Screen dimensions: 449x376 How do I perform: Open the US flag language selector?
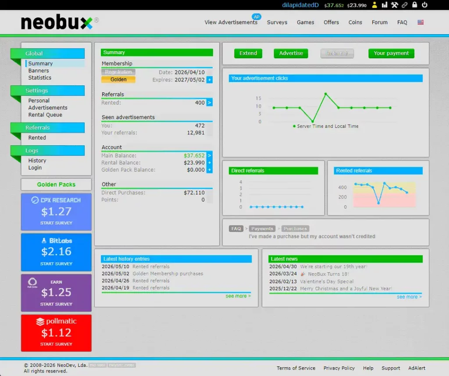click(x=420, y=22)
